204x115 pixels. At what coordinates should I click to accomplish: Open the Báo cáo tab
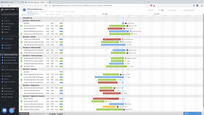[x=65, y=12]
